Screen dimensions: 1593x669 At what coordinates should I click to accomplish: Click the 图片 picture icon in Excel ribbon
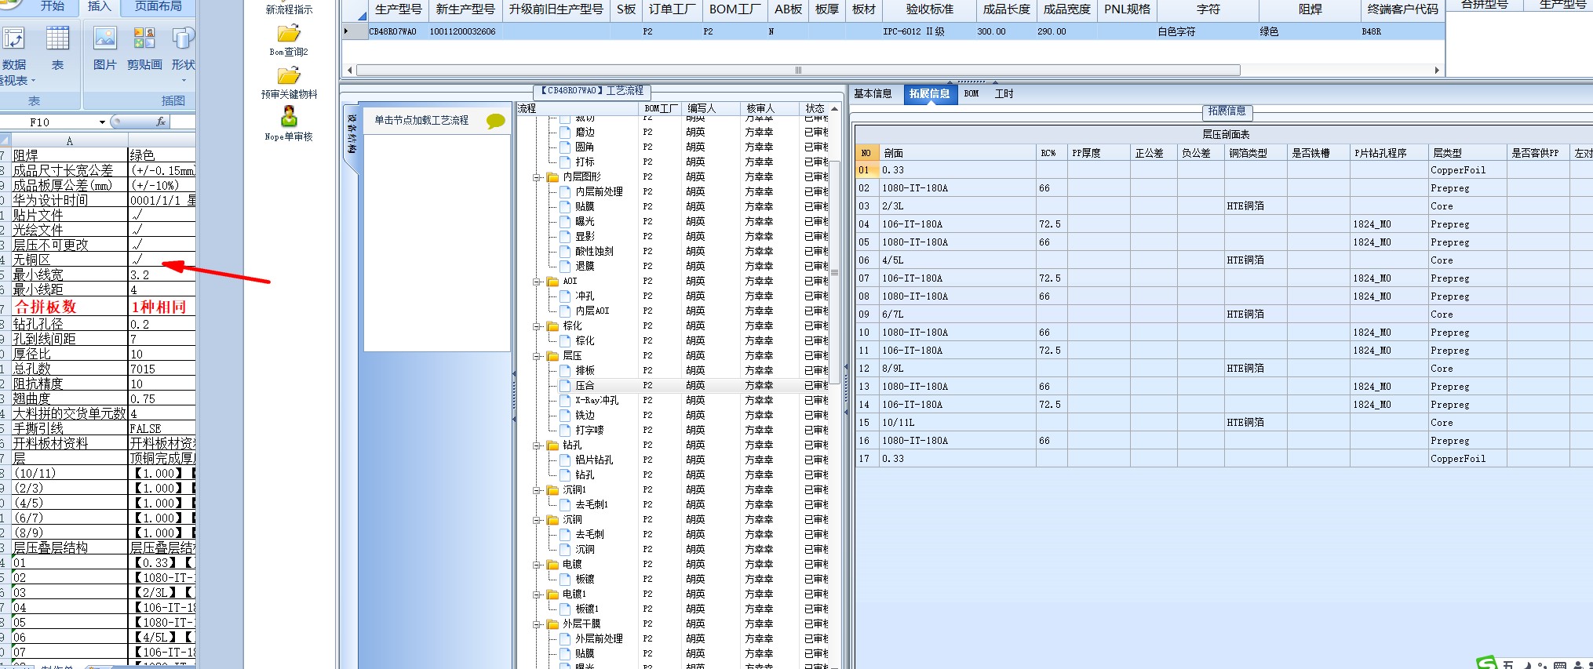[104, 39]
